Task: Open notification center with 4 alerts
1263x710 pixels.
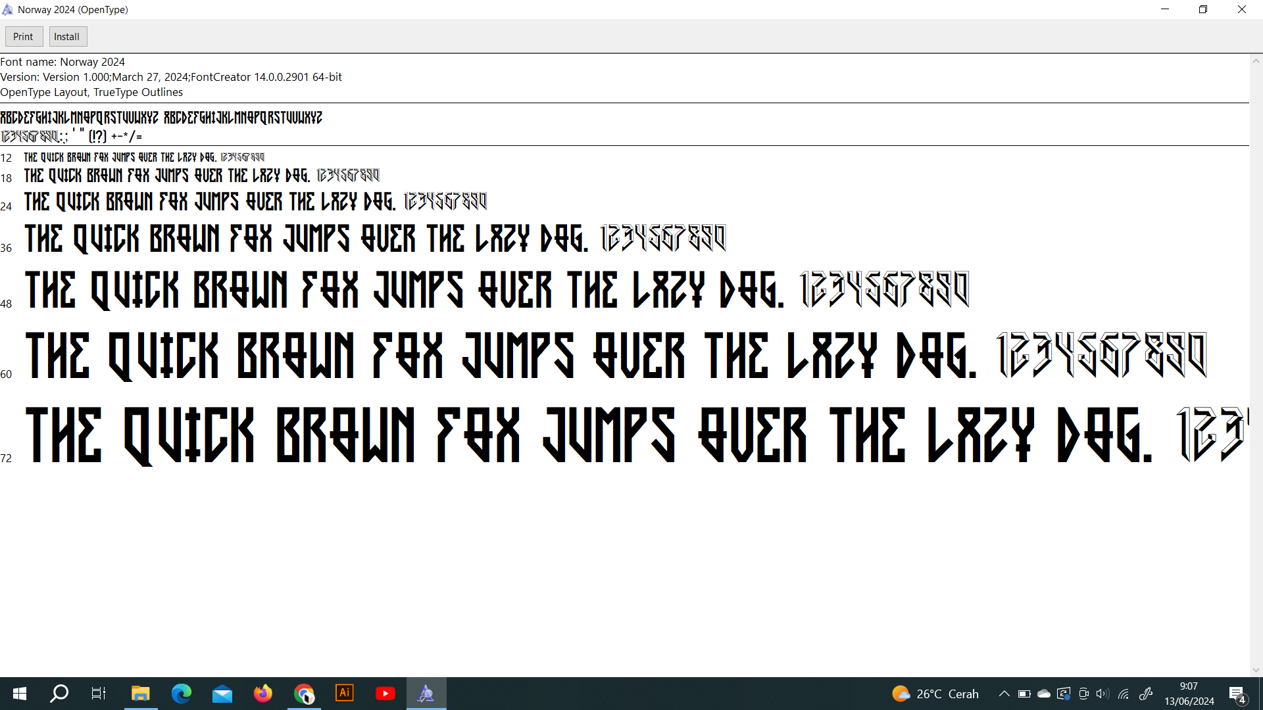Action: coord(1237,694)
